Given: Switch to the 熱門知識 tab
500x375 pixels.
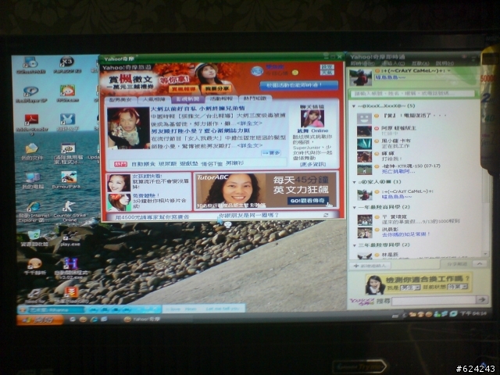Looking at the screenshot, I should (255, 98).
